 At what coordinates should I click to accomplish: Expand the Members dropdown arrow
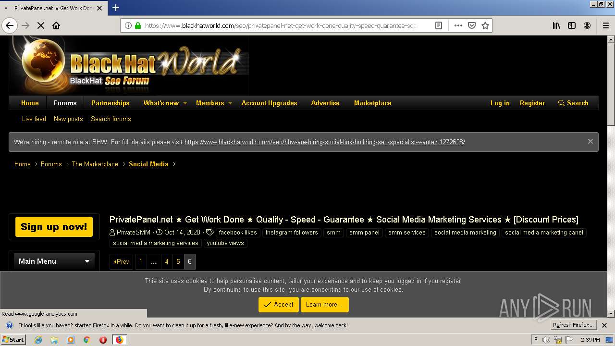click(230, 103)
